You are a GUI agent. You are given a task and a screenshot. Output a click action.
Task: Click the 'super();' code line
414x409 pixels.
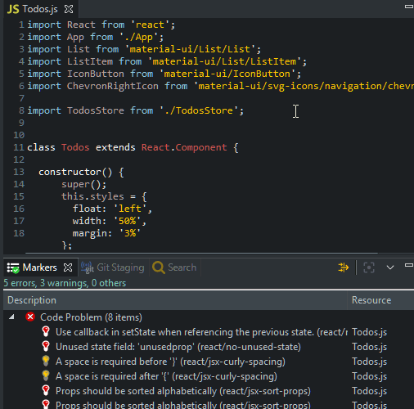point(84,184)
